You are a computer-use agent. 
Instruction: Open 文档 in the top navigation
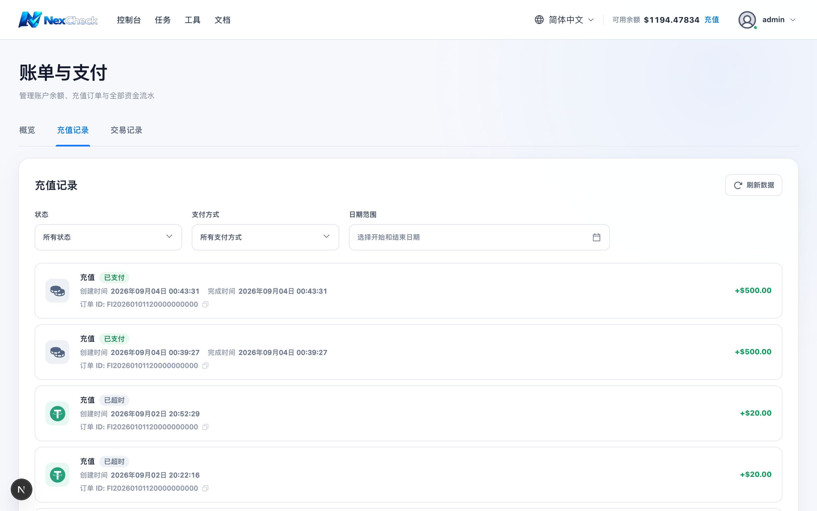(x=222, y=20)
